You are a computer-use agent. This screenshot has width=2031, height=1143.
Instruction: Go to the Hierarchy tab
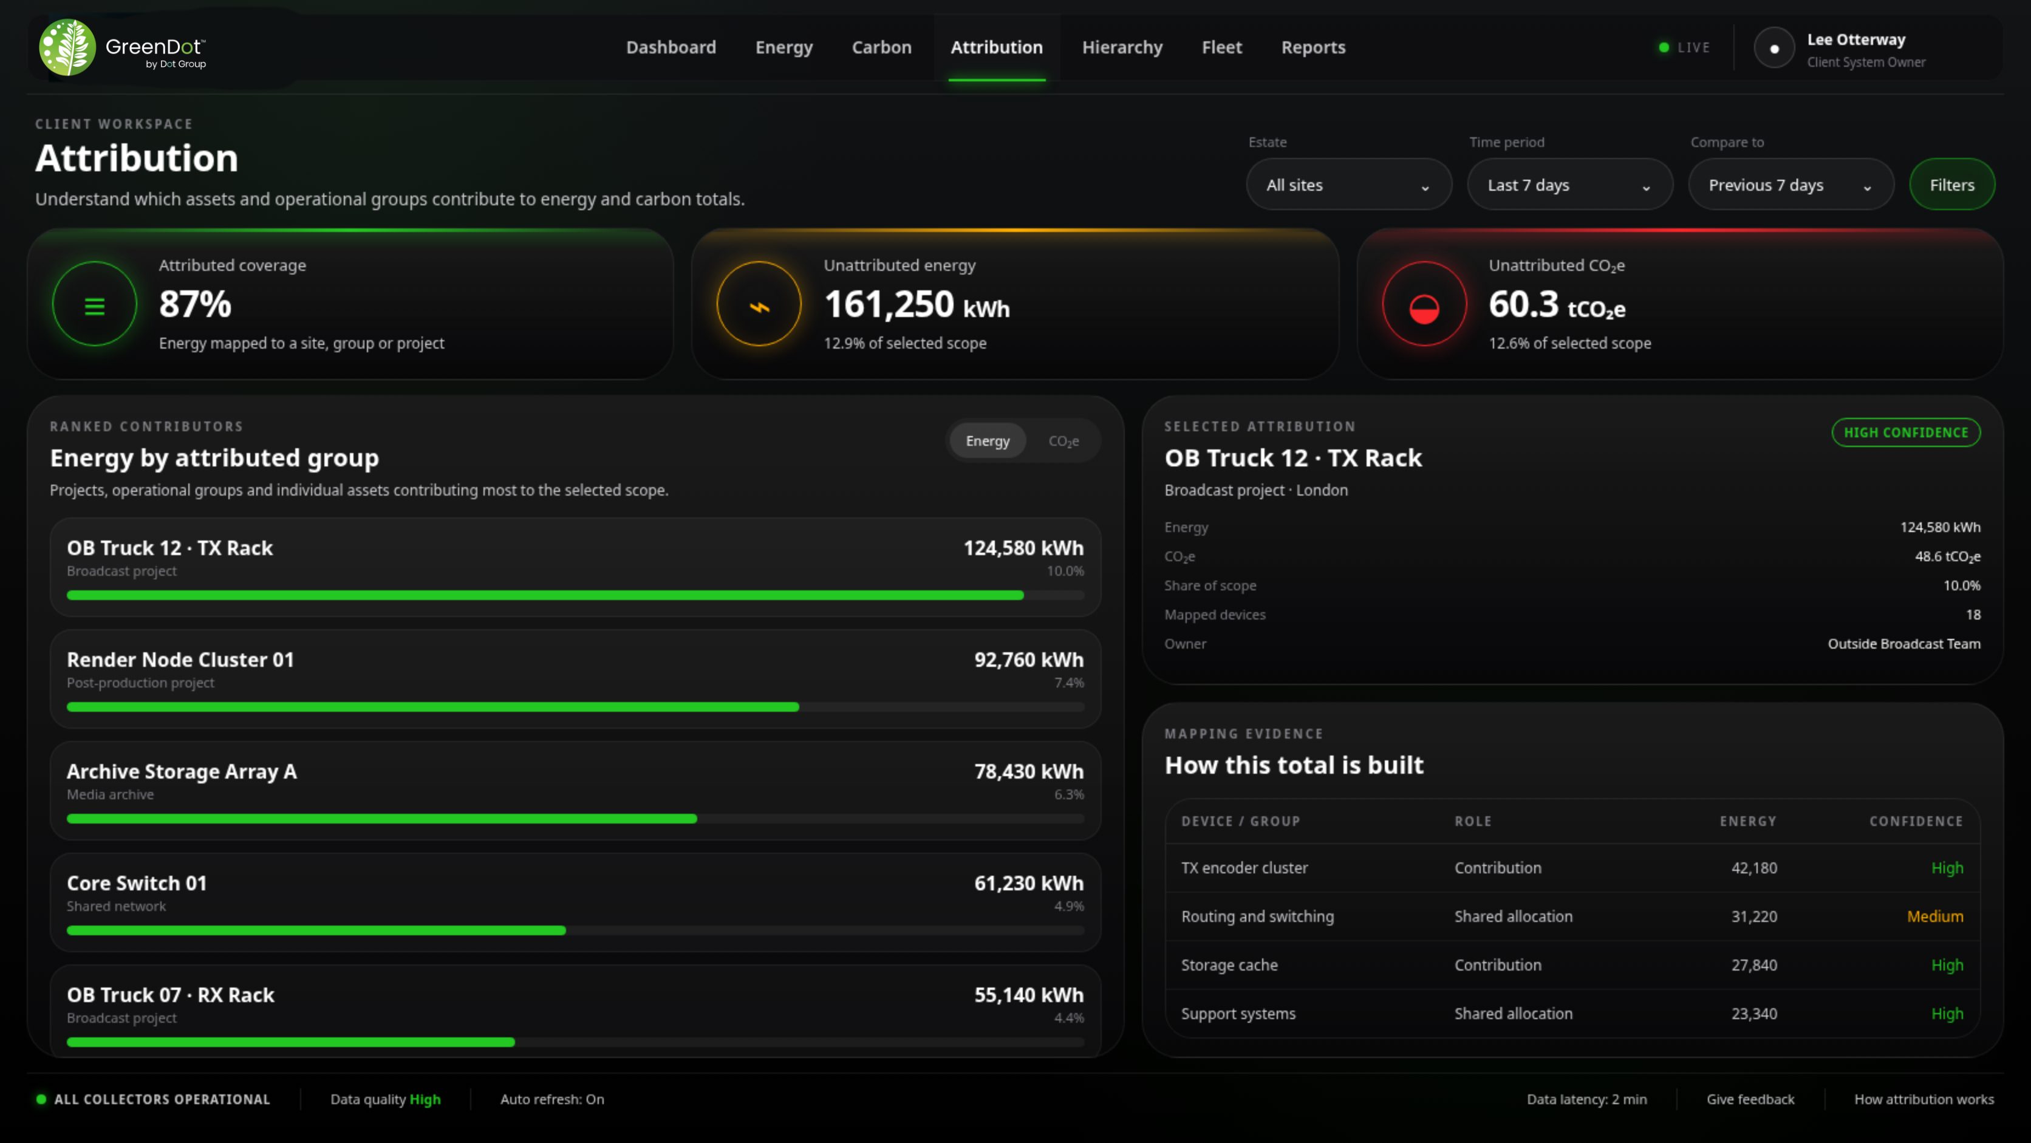coord(1122,47)
